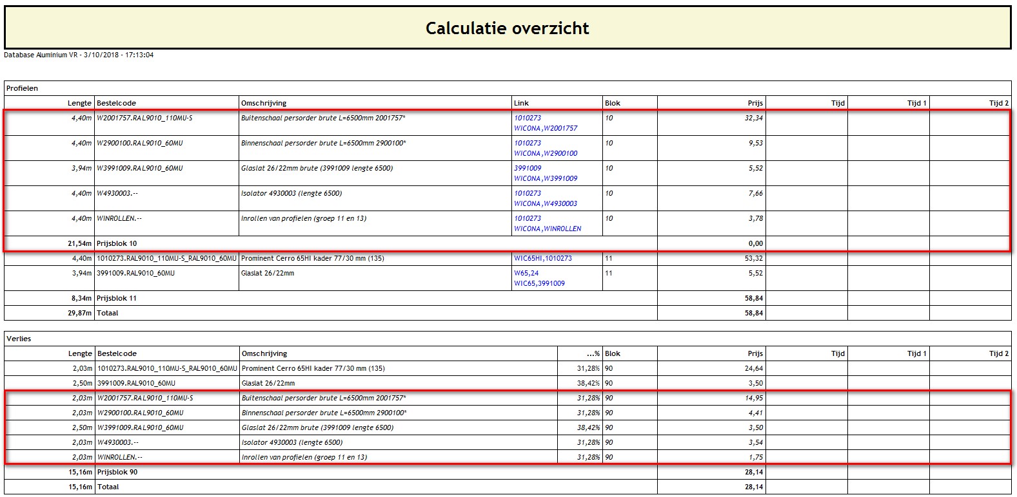Click Buitenschaal persorder description in Profielen
1017x497 pixels.
pyautogui.click(x=324, y=118)
